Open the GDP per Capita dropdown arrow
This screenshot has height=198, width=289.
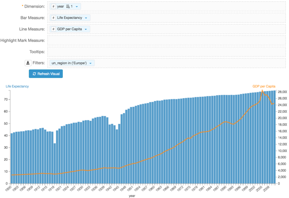86,29
